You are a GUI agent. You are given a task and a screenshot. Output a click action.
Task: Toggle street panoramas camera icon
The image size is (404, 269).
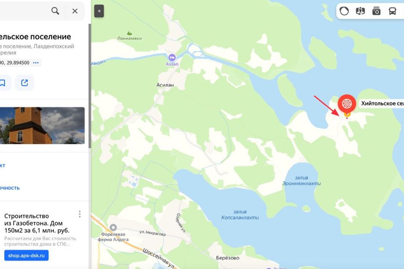(x=376, y=11)
